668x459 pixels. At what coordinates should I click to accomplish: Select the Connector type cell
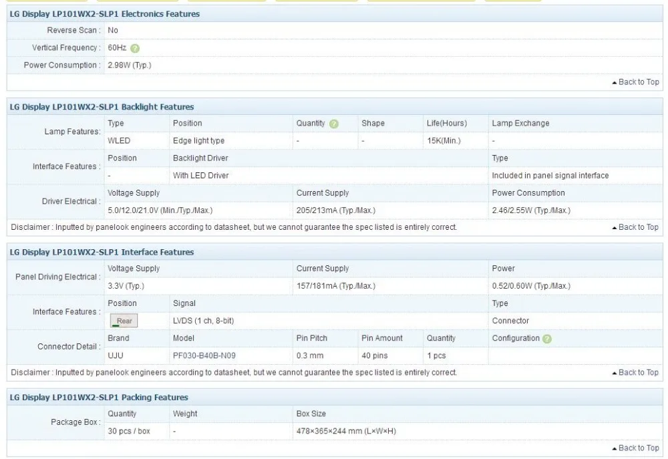coord(510,321)
